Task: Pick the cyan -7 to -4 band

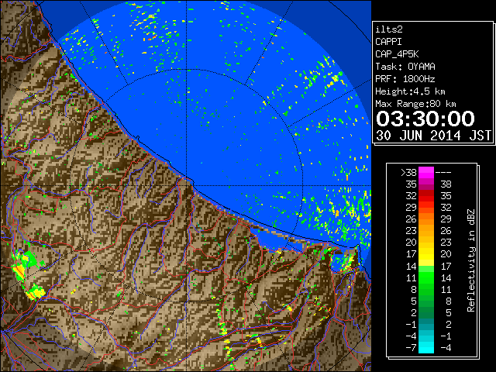Action: click(426, 347)
